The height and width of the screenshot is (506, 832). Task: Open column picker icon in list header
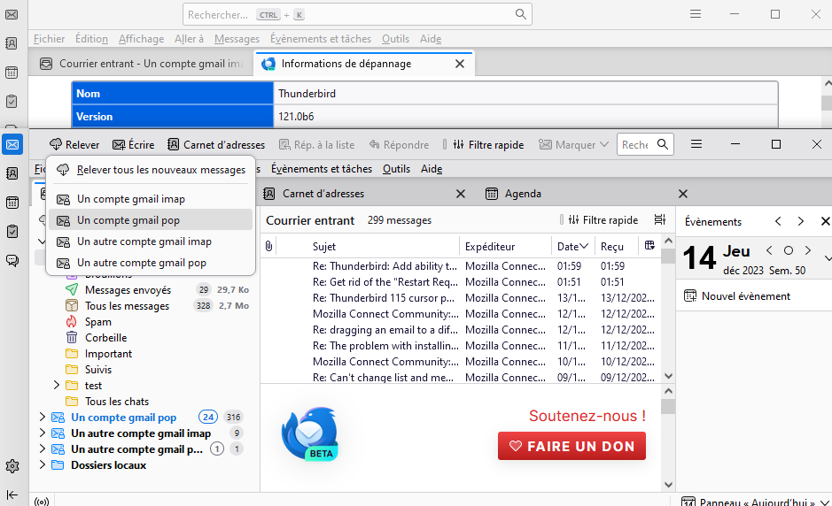(649, 245)
